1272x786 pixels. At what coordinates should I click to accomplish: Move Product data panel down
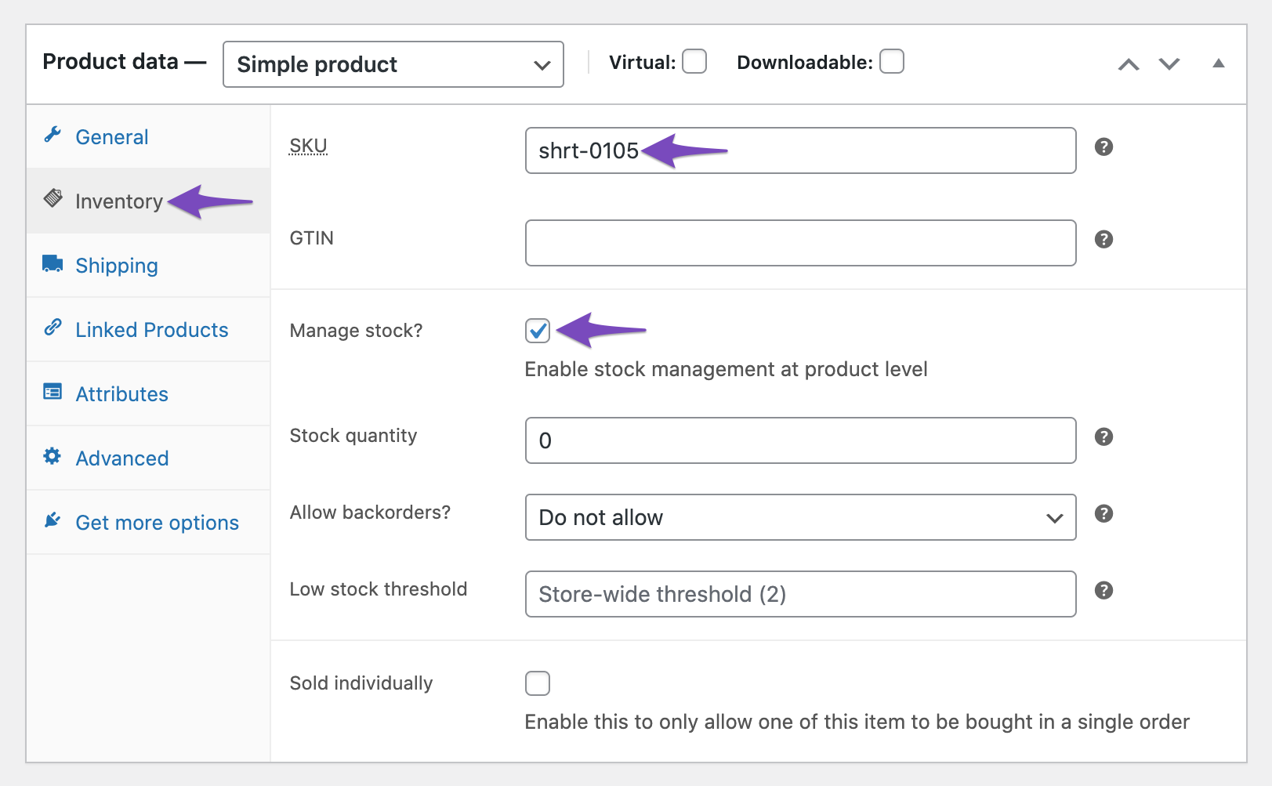[x=1169, y=64]
